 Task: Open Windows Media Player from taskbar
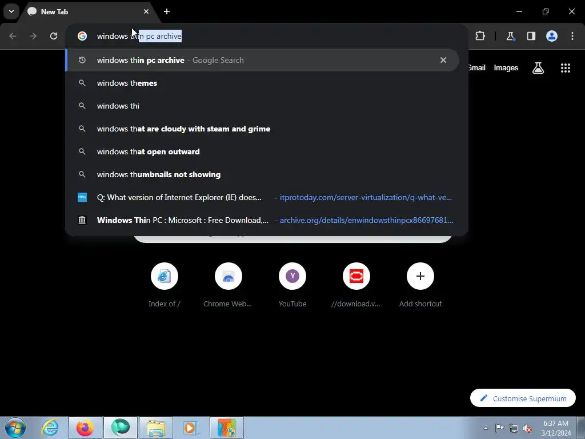click(x=191, y=428)
